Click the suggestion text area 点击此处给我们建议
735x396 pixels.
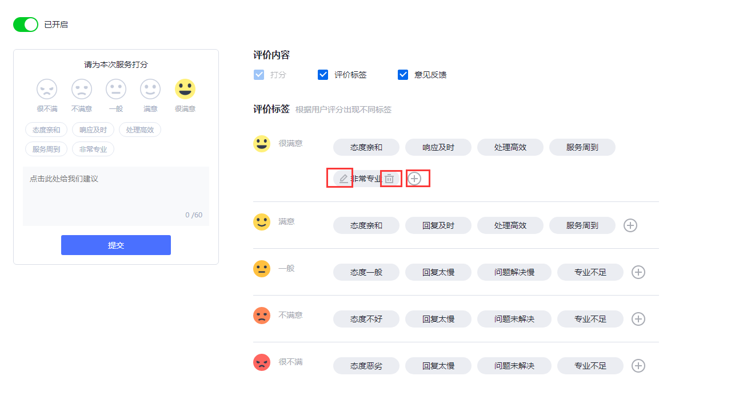(x=116, y=194)
